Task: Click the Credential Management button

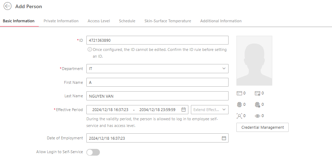Action: click(262, 127)
